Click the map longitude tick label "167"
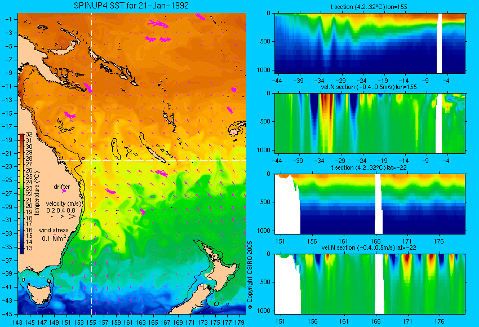Viewport: 479px width, 327px height. 165,322
